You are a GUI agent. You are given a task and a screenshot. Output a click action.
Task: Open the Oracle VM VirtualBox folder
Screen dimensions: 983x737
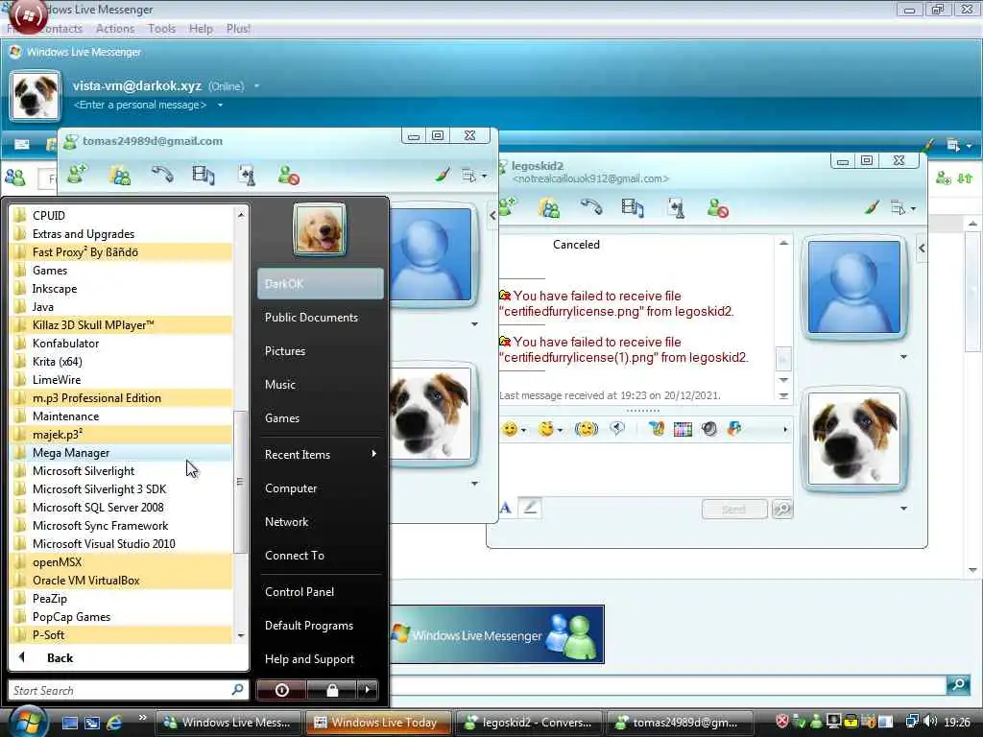(122, 581)
